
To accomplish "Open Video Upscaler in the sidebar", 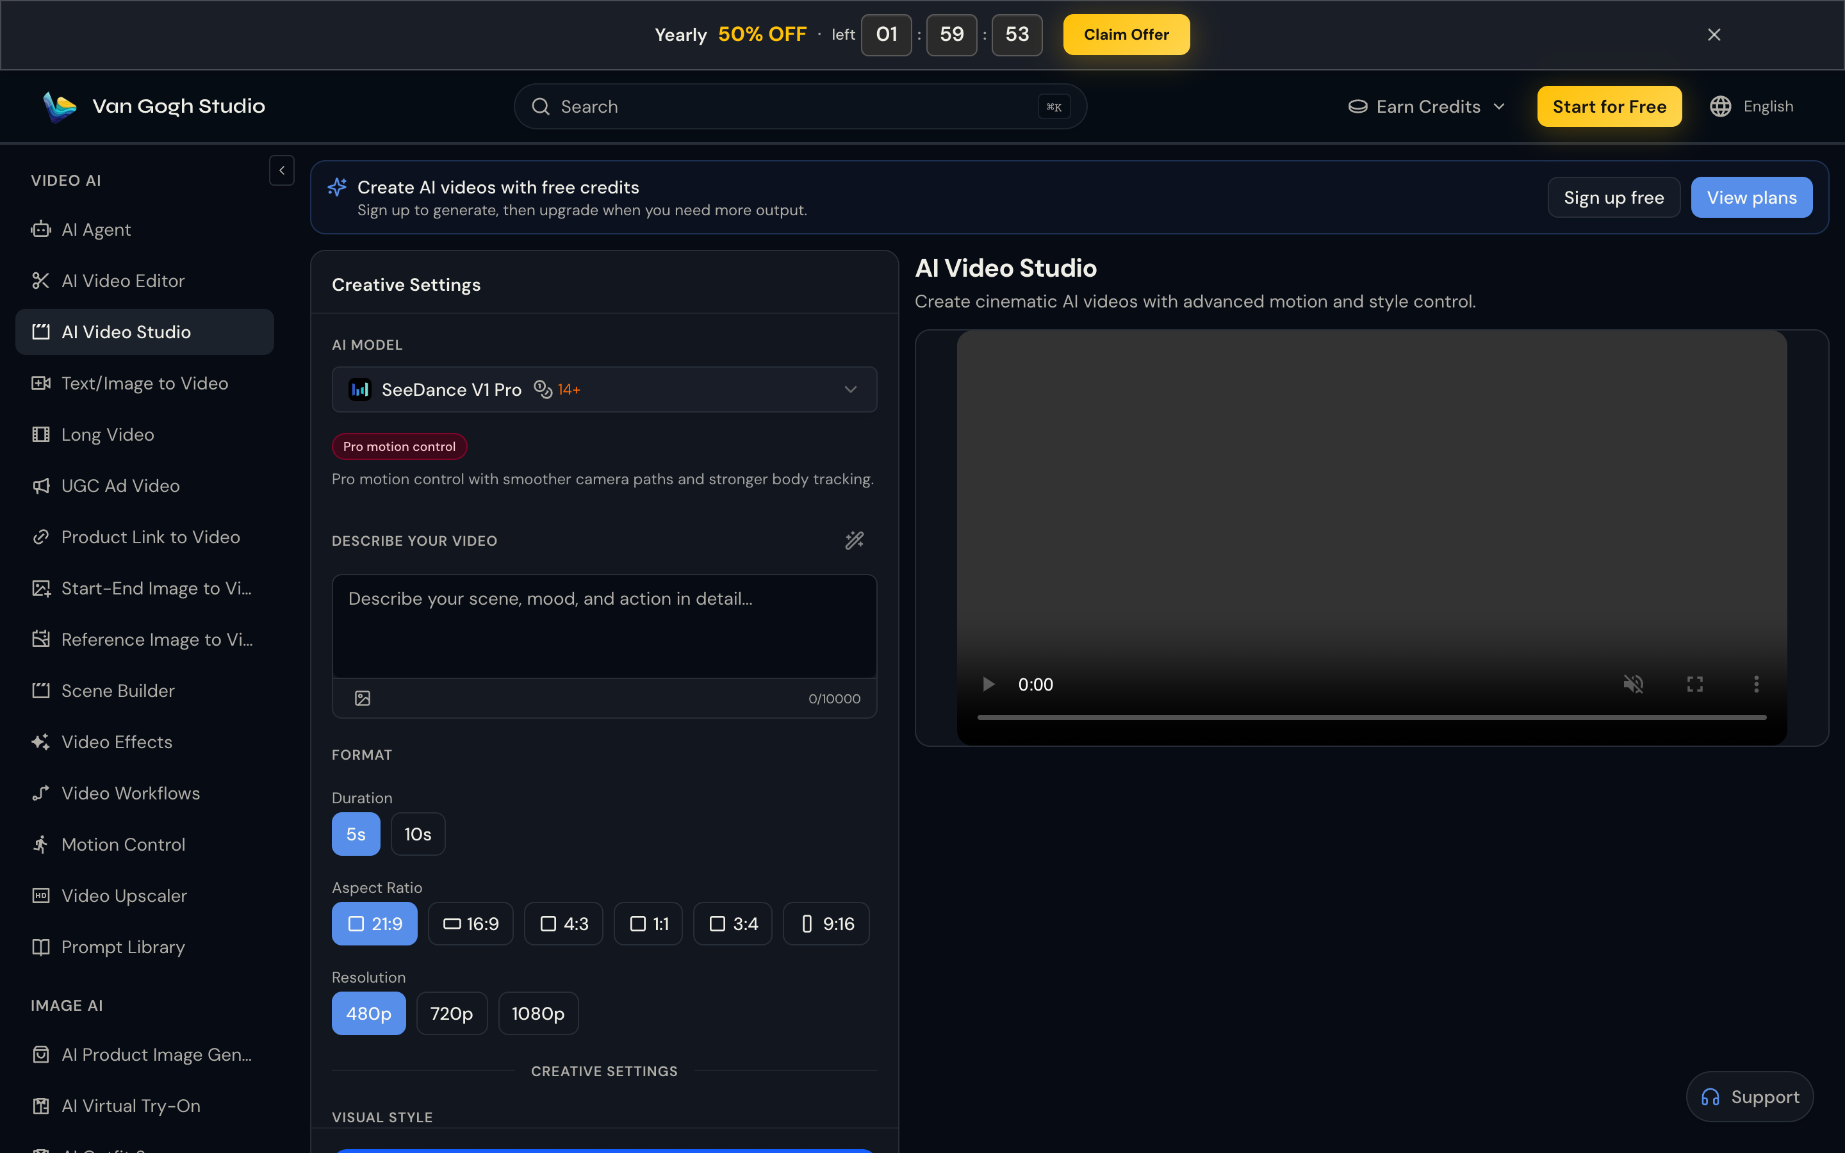I will click(145, 896).
